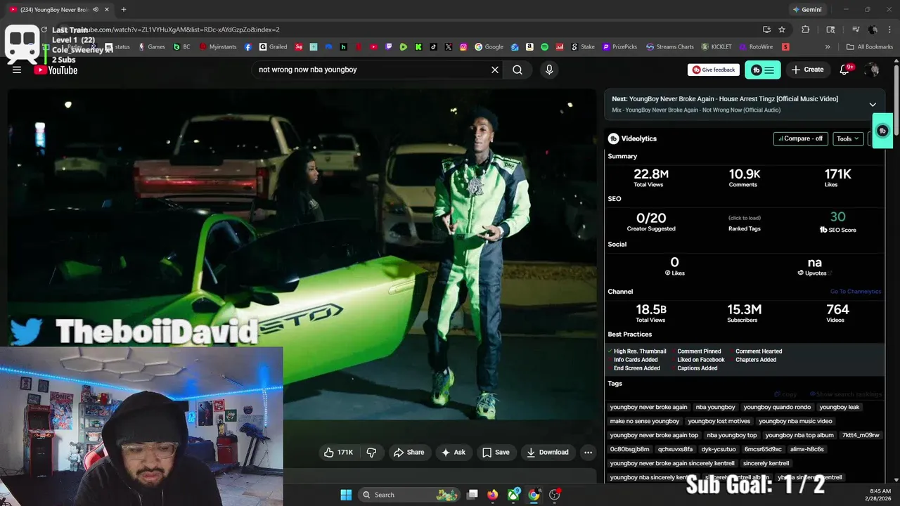The height and width of the screenshot is (506, 900).
Task: Open the new tab plus button
Action: click(x=124, y=10)
